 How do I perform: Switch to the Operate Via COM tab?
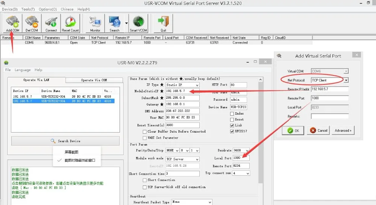[94, 80]
